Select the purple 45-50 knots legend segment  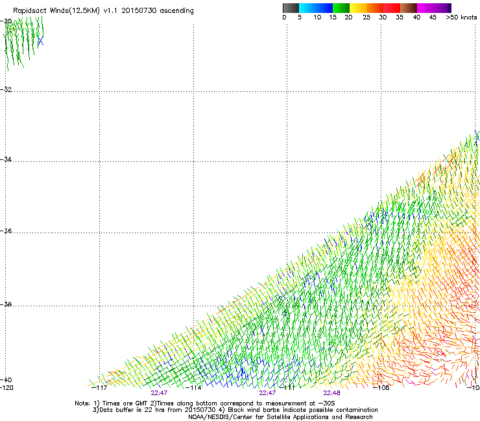click(442, 8)
